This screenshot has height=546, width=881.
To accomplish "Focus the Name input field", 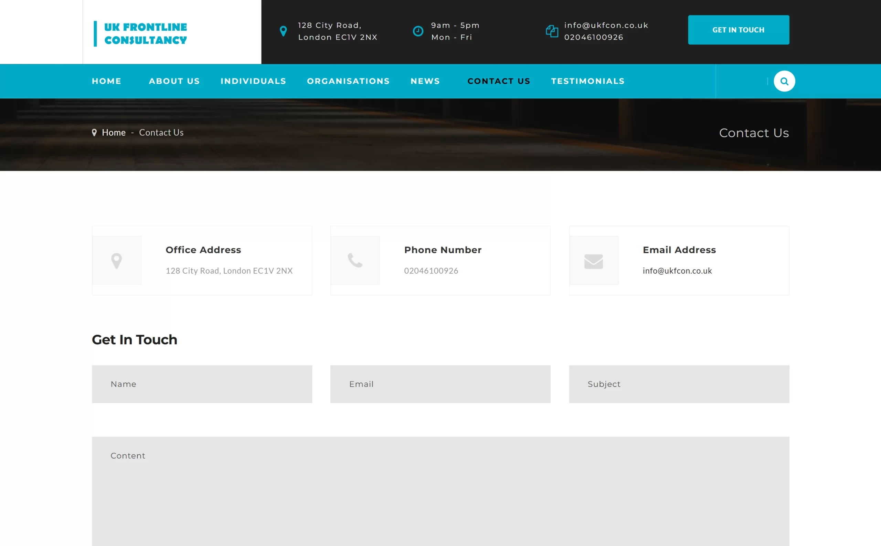I will 202,384.
